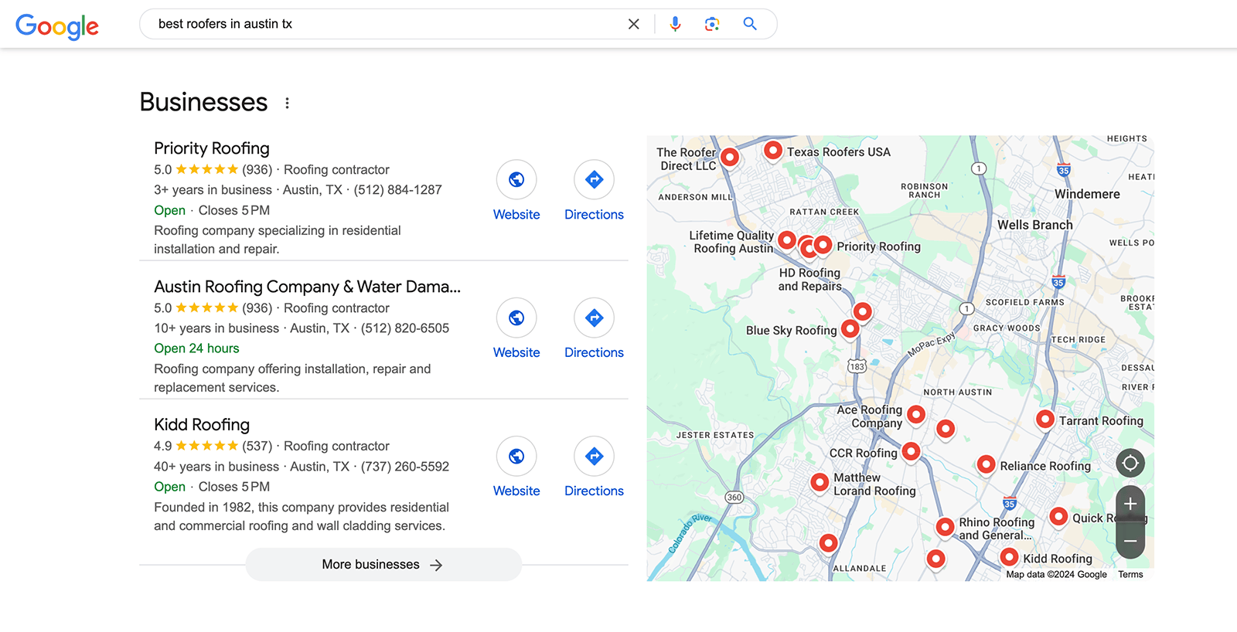Image resolution: width=1237 pixels, height=632 pixels.
Task: Click the Map data ©2024 Google text
Action: pos(1056,574)
